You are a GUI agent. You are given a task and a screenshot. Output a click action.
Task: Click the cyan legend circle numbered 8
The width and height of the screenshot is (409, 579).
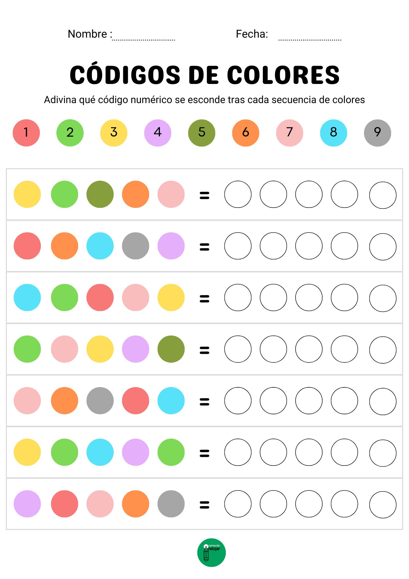click(x=334, y=133)
